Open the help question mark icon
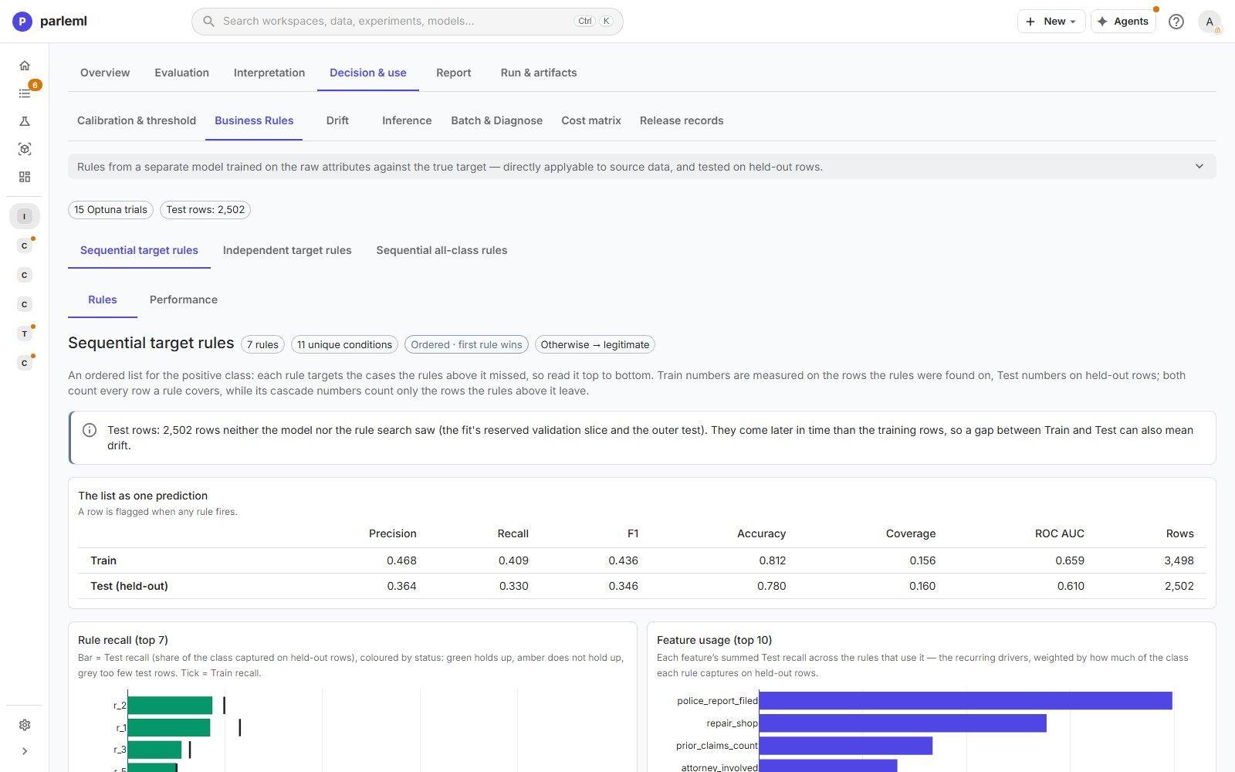Viewport: 1235px width, 772px height. (x=1176, y=22)
